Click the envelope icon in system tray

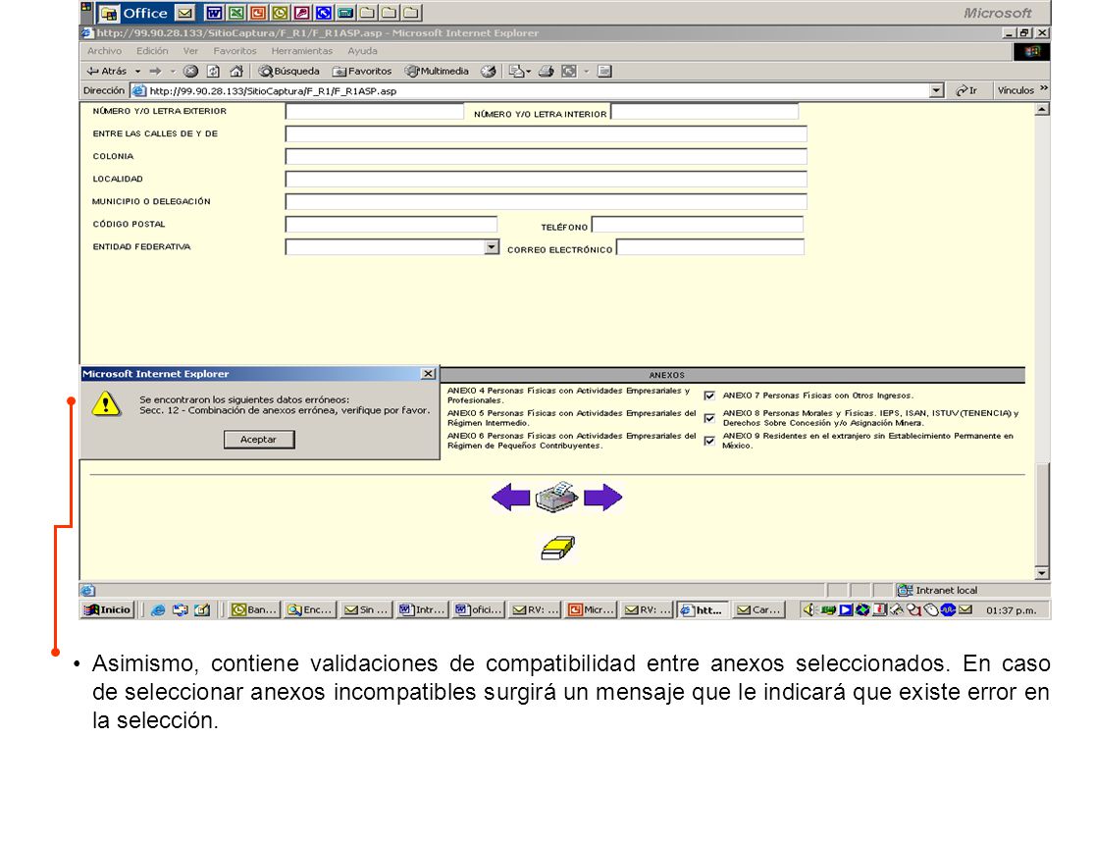(965, 610)
